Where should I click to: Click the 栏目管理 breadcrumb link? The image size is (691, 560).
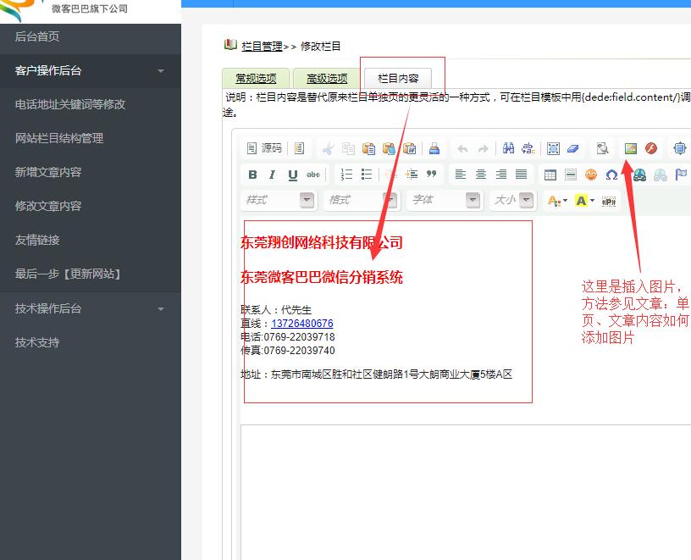(x=262, y=46)
